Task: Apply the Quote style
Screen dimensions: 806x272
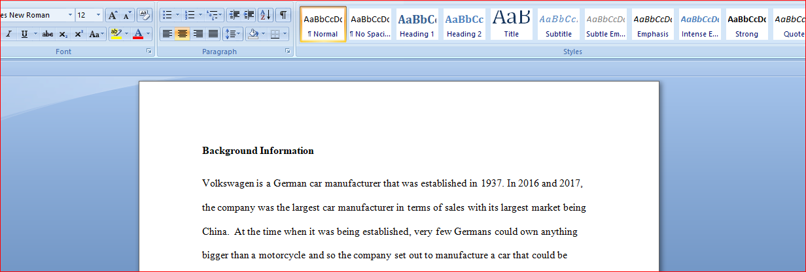Action: click(x=790, y=24)
